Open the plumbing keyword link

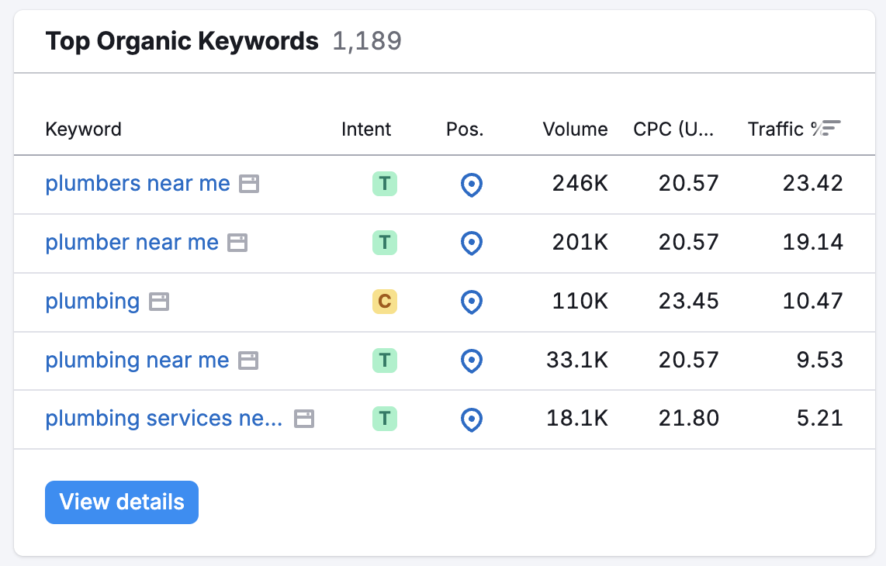92,302
